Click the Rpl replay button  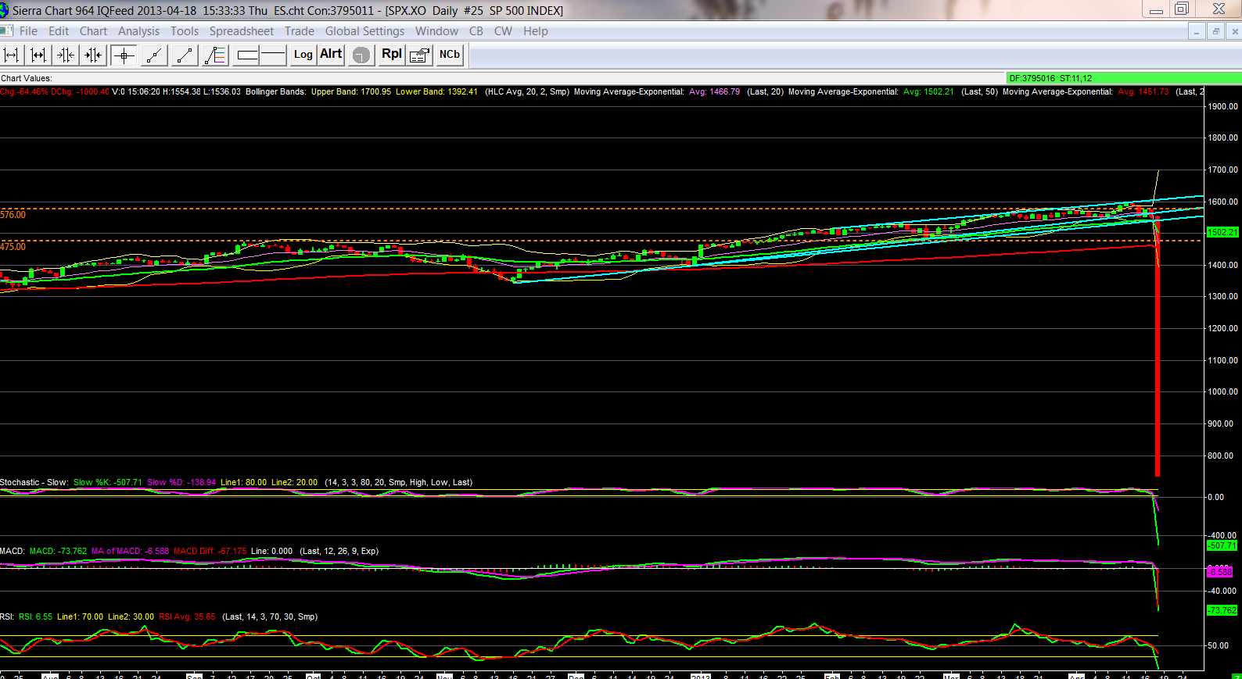coord(392,55)
